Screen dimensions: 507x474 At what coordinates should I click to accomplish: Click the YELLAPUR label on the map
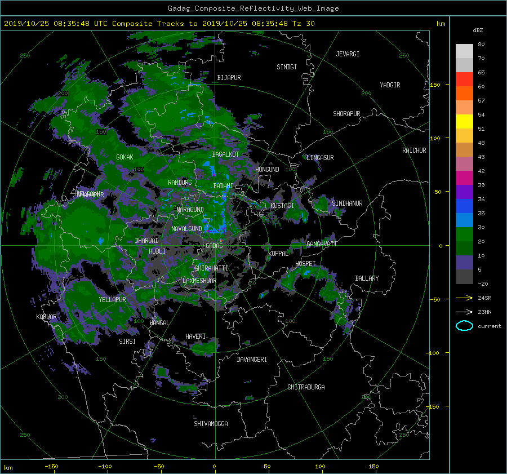coord(112,300)
